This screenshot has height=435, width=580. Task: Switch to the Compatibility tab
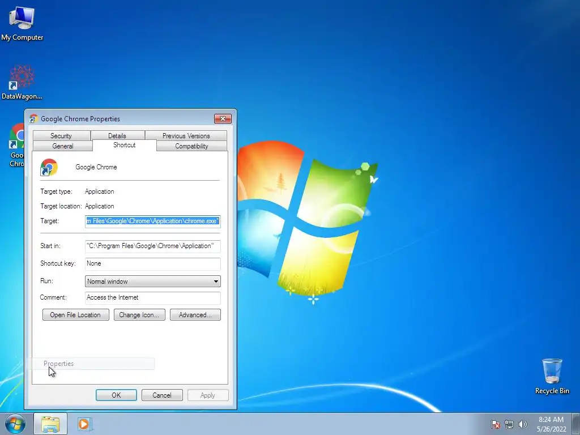(x=191, y=146)
